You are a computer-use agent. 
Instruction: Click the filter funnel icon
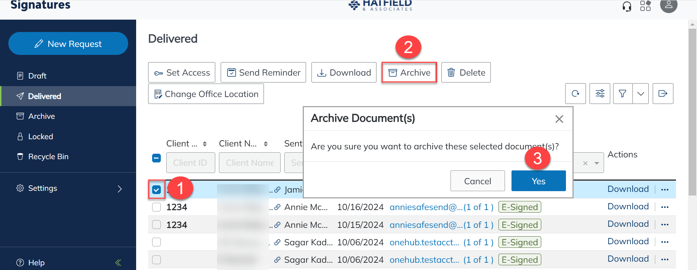coord(623,94)
